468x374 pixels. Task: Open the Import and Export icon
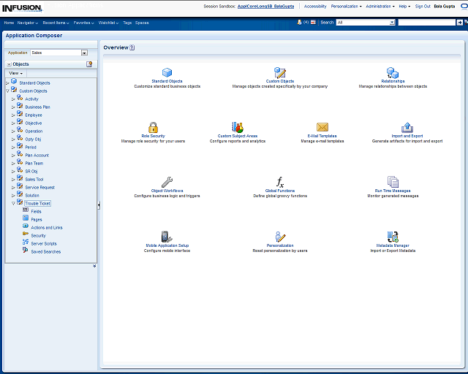pos(407,127)
